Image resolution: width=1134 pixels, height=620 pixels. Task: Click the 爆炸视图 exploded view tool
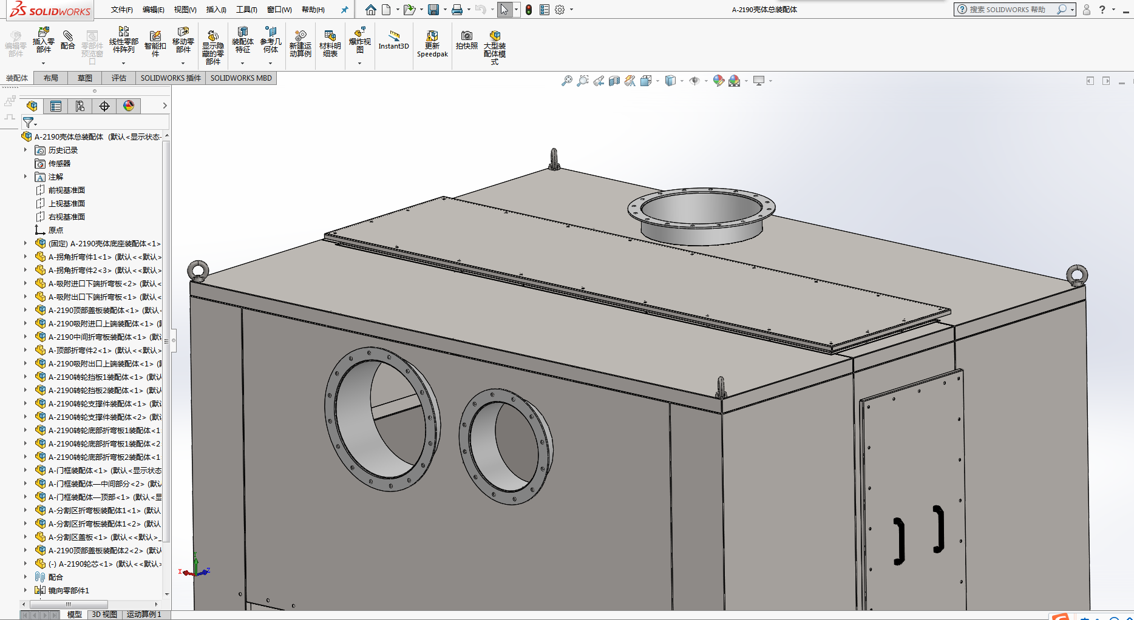pyautogui.click(x=359, y=39)
